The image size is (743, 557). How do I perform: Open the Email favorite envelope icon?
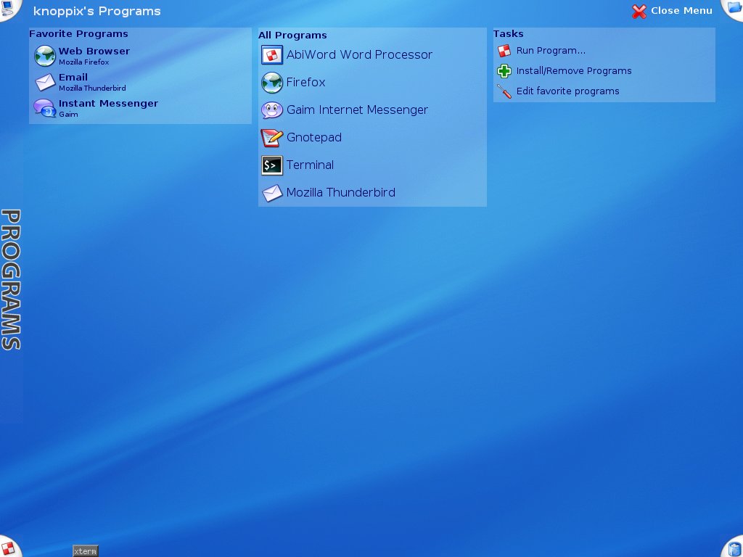[45, 82]
